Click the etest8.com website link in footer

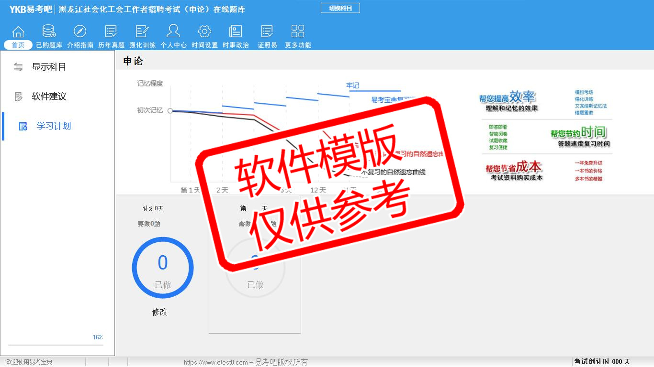pyautogui.click(x=215, y=362)
